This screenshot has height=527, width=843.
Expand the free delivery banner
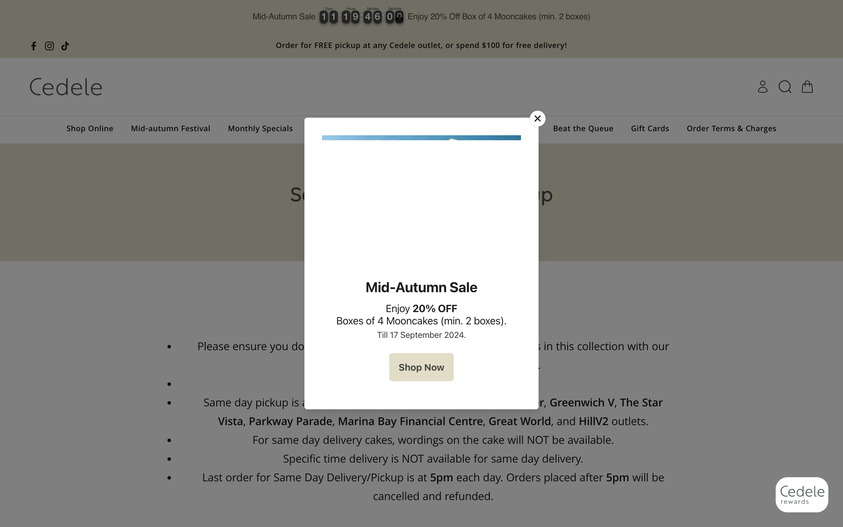pos(421,45)
